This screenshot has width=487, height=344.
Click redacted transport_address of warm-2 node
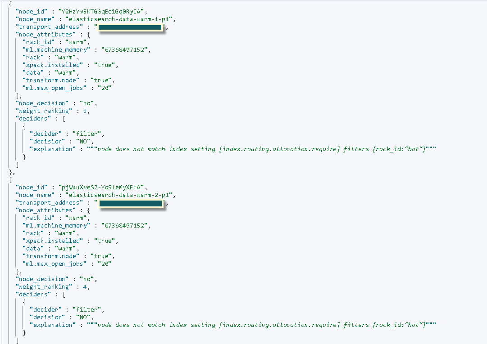coord(130,203)
